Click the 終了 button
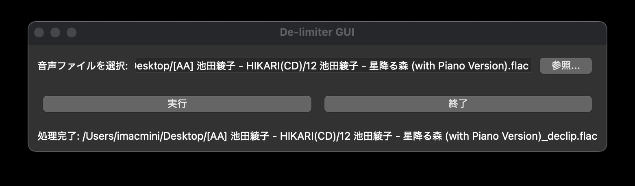 (458, 104)
